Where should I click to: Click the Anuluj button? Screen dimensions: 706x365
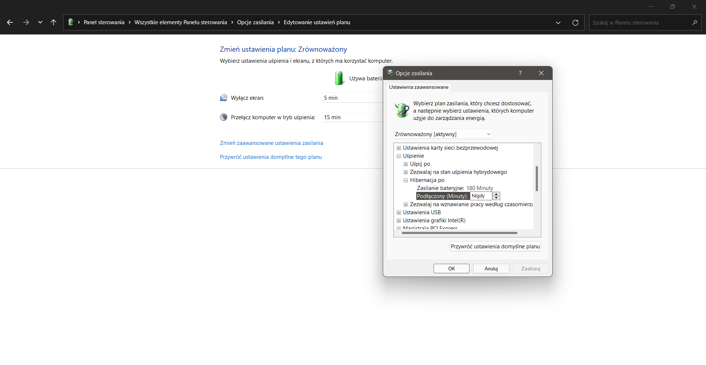(x=491, y=269)
